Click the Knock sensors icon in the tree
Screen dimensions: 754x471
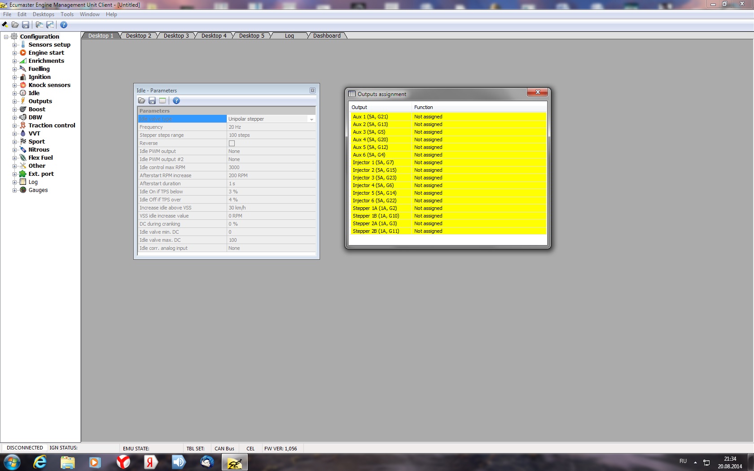pyautogui.click(x=23, y=85)
